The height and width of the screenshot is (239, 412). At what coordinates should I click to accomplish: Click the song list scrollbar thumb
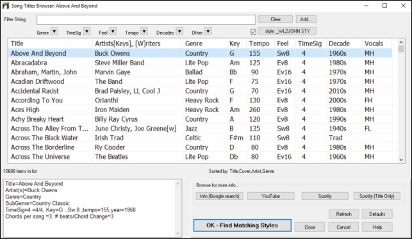401,49
